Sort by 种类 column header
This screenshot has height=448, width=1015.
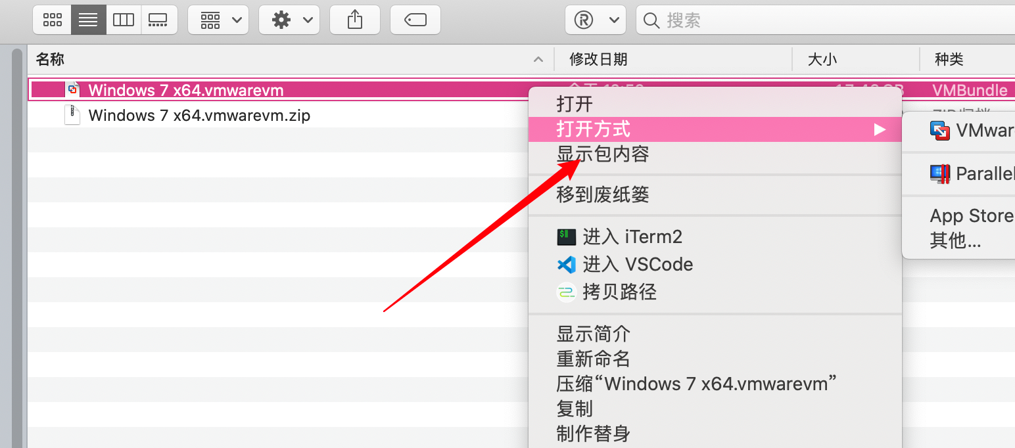(x=967, y=60)
